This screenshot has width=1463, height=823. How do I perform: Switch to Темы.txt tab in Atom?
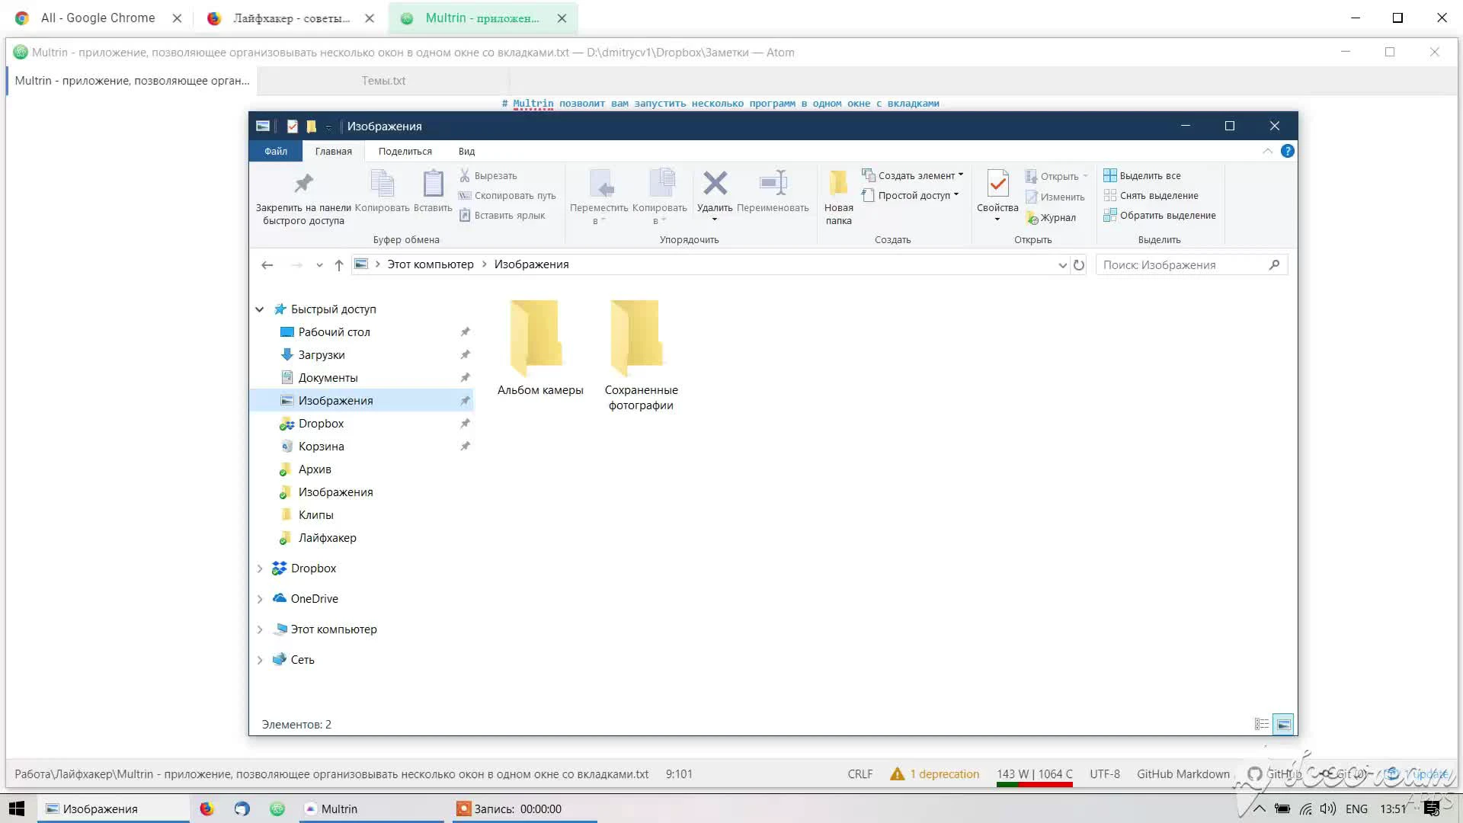(383, 81)
